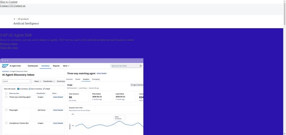286x135 pixels.
Task: Click the Artificial Intelligence heading text
Action: point(26,23)
